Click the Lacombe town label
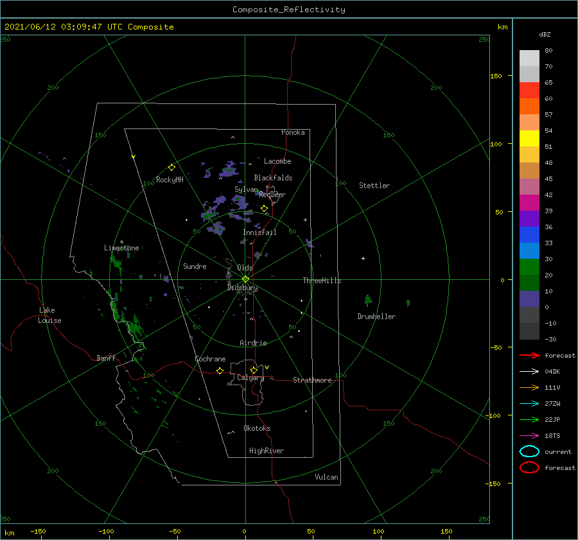Screen dimensions: 578x540 pyautogui.click(x=277, y=161)
